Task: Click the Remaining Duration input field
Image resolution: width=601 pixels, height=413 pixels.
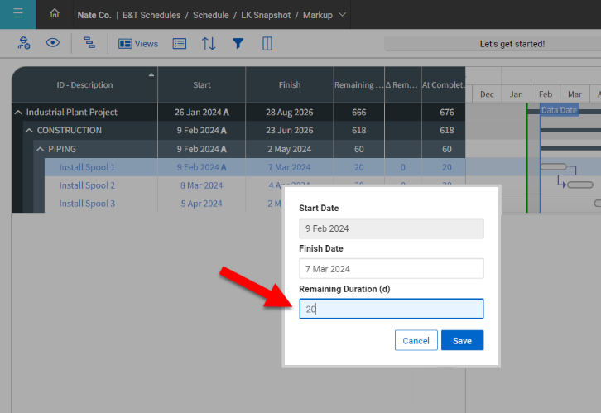Action: 391,309
